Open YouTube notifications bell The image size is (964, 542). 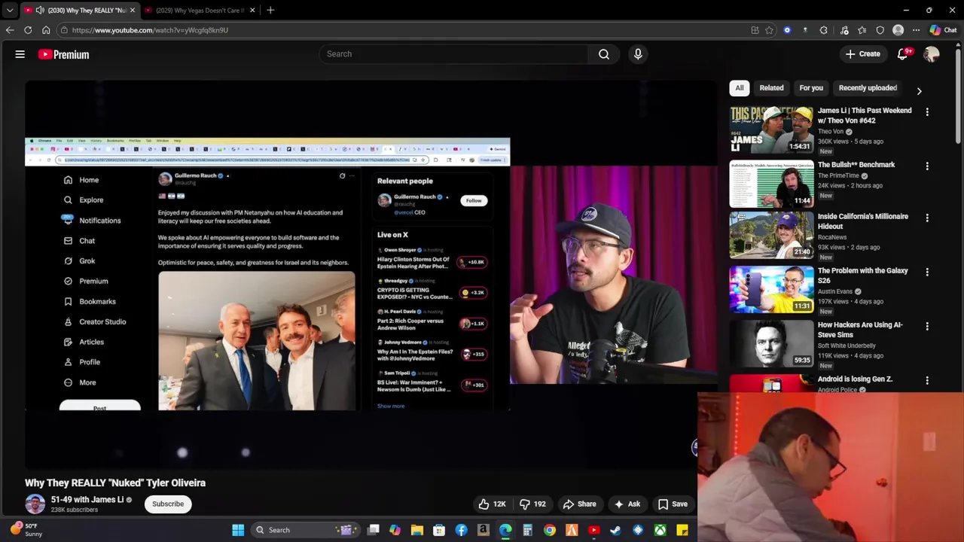(x=903, y=54)
